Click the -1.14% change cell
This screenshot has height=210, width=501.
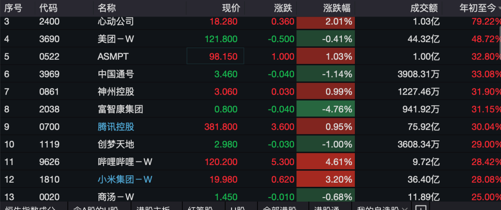[326, 74]
